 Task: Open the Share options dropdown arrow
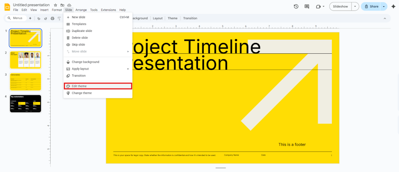pos(384,6)
